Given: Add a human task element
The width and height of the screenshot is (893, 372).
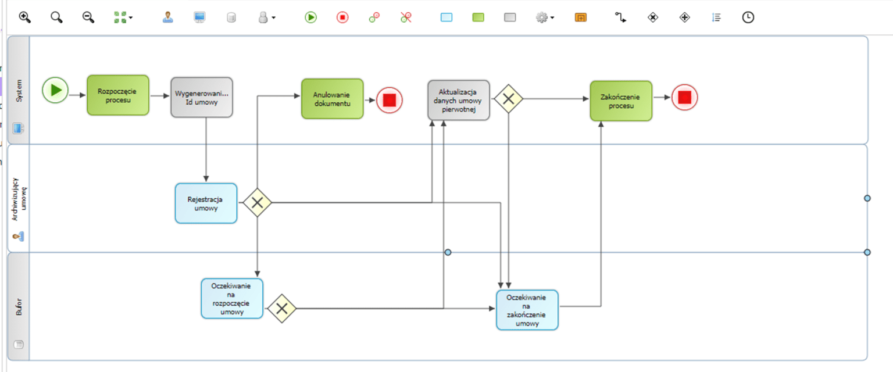Looking at the screenshot, I should click(x=167, y=17).
